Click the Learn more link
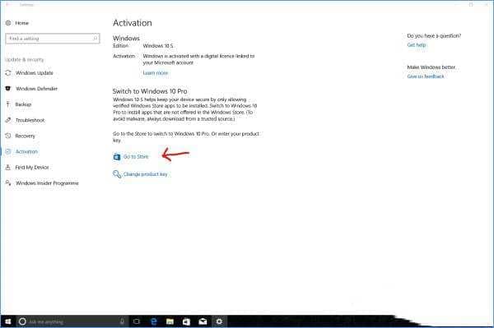 tap(156, 73)
